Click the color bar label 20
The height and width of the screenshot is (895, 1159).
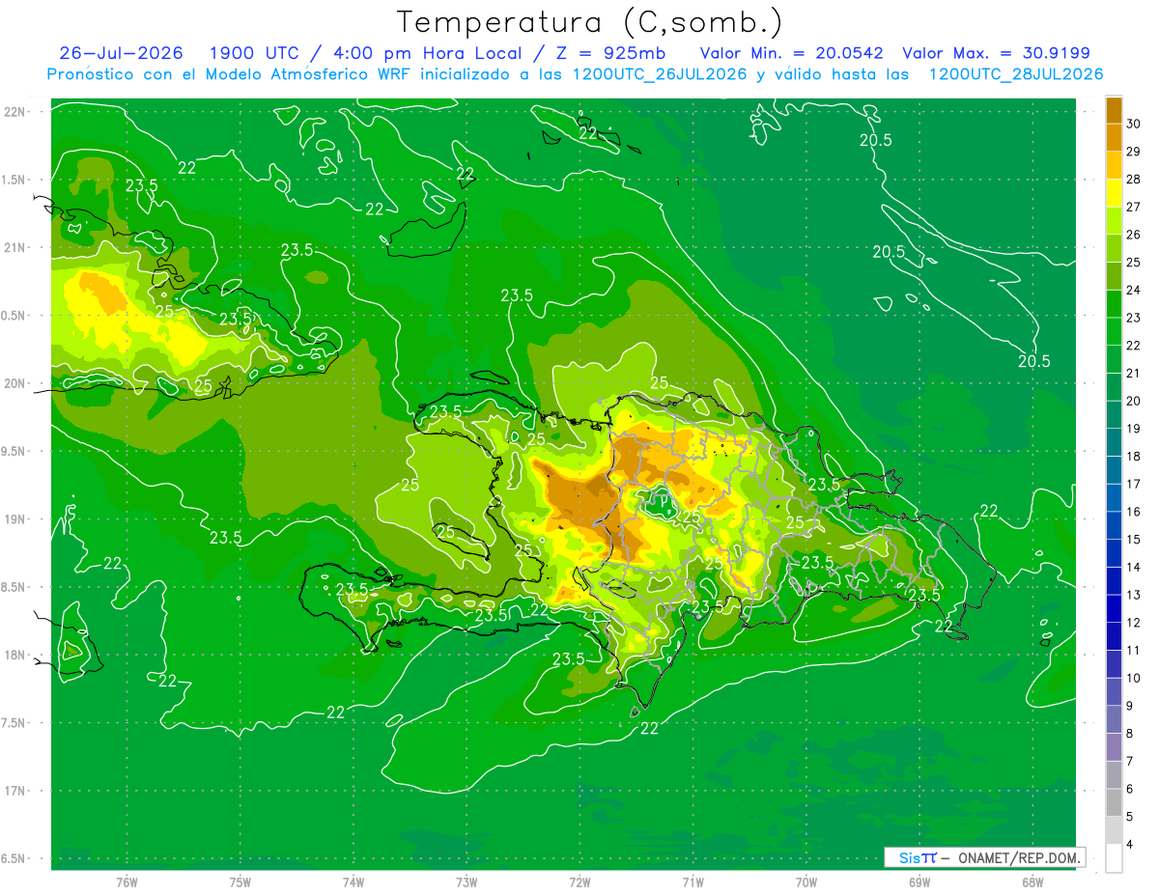(1134, 401)
